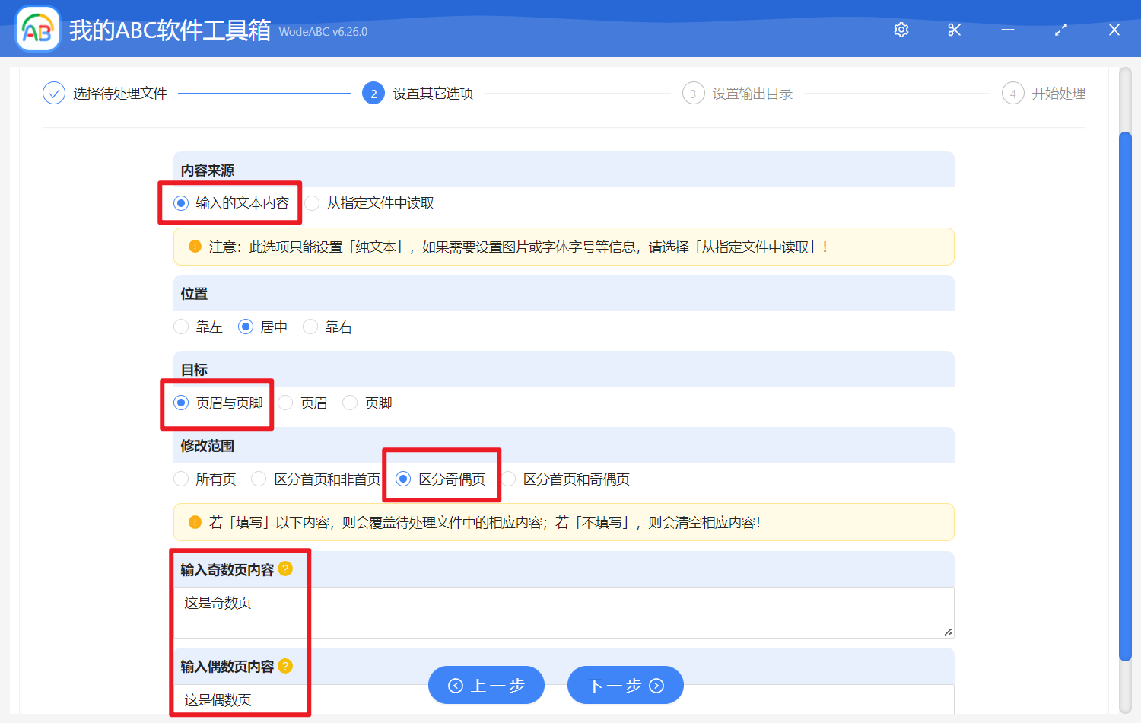1141x723 pixels.
Task: Go to "选择待处理文件" step
Action: (x=119, y=94)
